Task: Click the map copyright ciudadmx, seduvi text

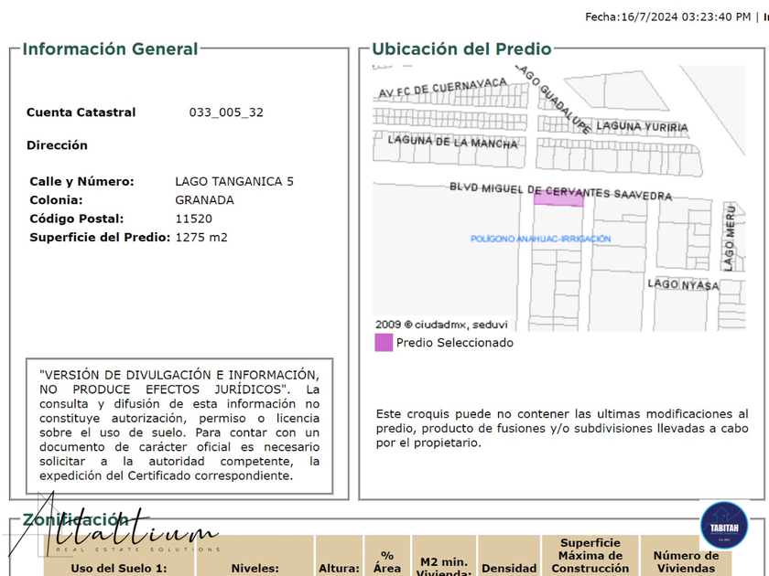Action: (x=441, y=325)
